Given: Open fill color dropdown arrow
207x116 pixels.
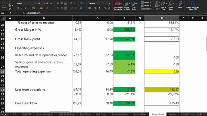Looking at the screenshot, I should (x=44, y=8).
